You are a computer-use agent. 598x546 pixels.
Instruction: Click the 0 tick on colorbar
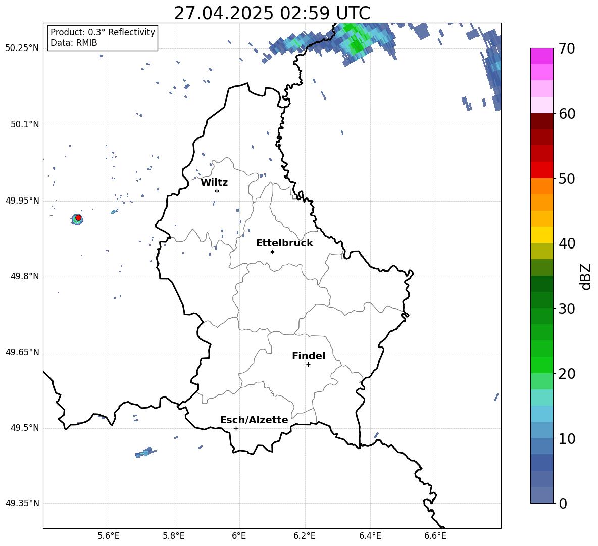tap(563, 504)
